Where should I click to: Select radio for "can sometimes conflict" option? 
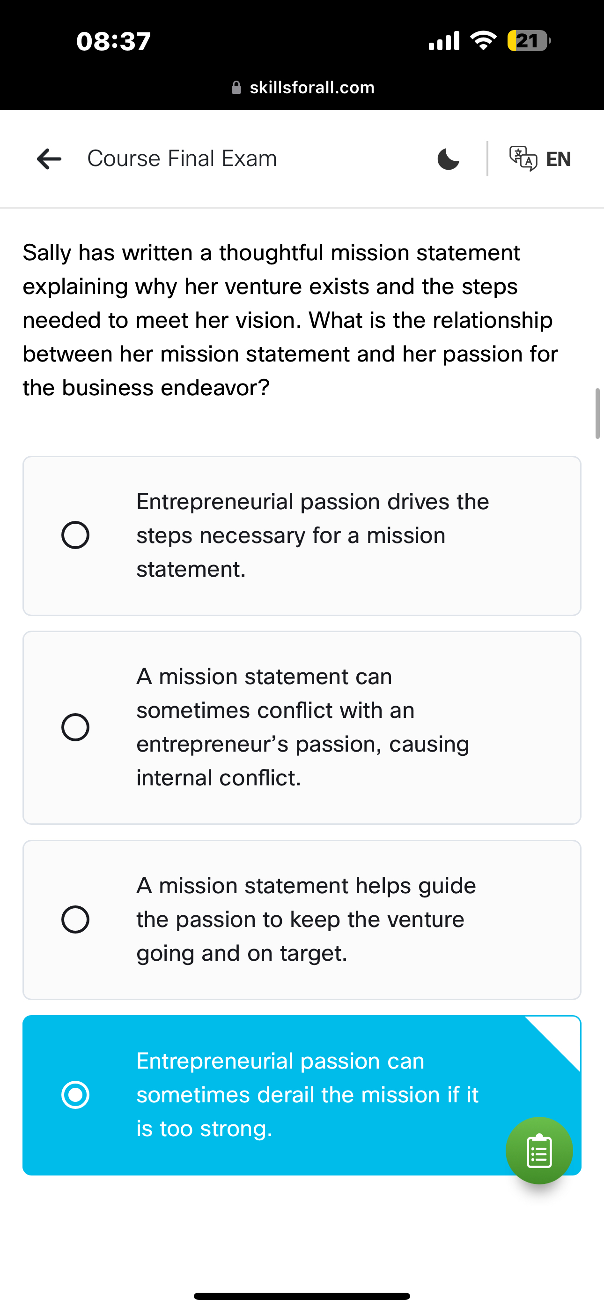tap(75, 727)
